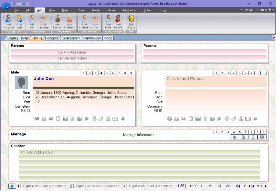276x191 pixels.
Task: Click the pencil notes button in Marriage bar
Action: pos(244,137)
